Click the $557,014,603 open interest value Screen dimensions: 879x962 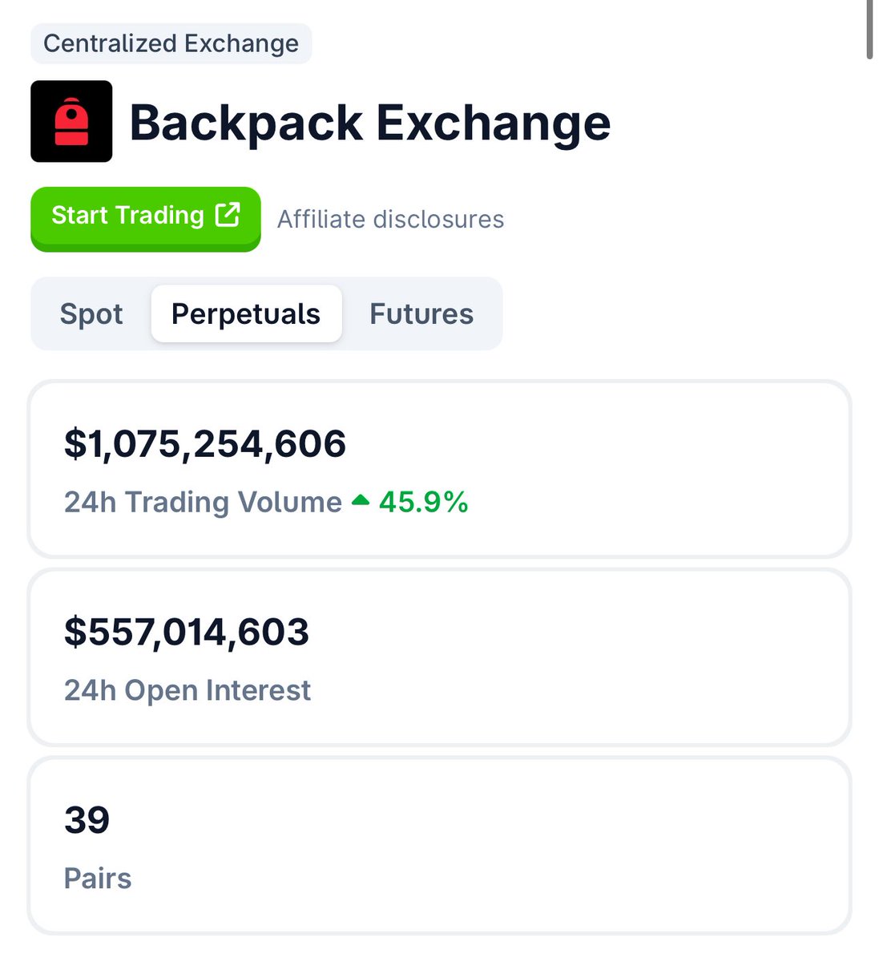[187, 632]
